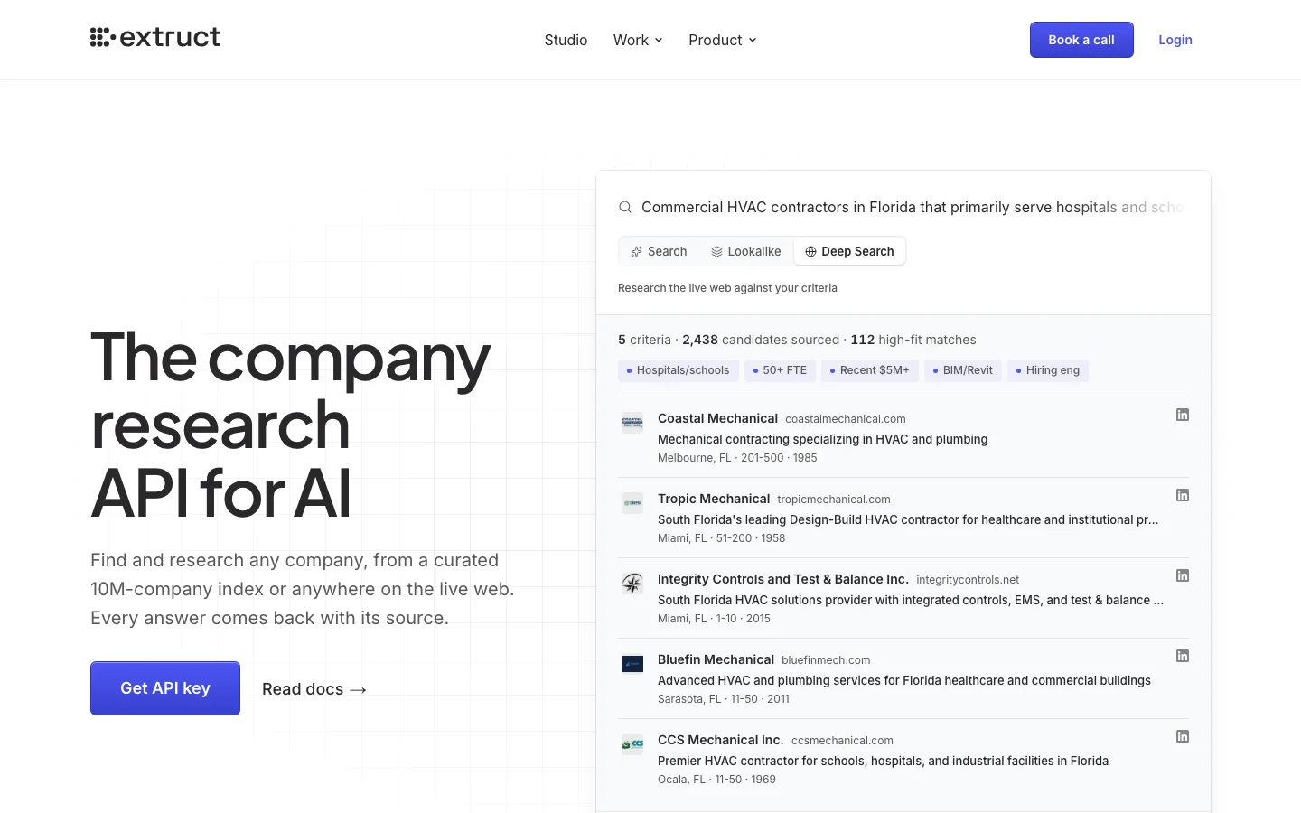
Task: Switch to the Search mode tab
Action: click(659, 251)
